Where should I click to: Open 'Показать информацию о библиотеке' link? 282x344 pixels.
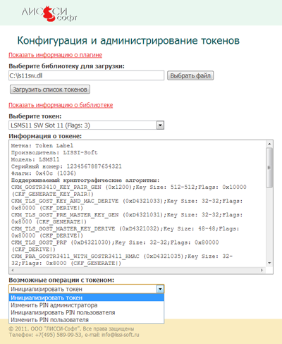[x=61, y=105]
